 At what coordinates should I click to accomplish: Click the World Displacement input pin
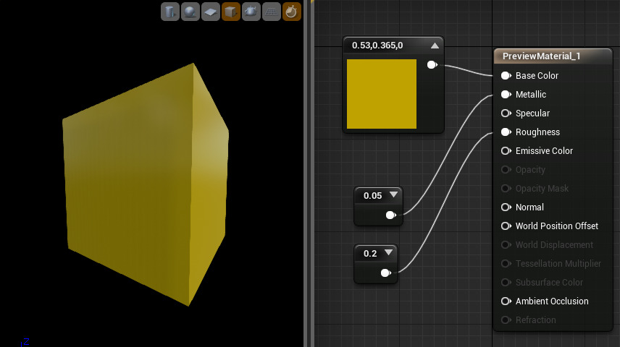(506, 245)
